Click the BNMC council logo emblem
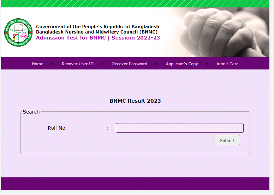The image size is (274, 195). pyautogui.click(x=18, y=32)
